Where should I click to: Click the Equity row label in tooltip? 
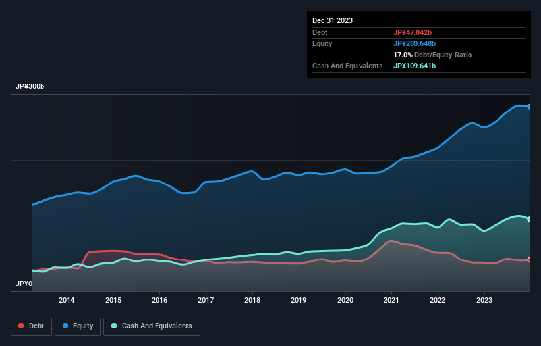[322, 43]
